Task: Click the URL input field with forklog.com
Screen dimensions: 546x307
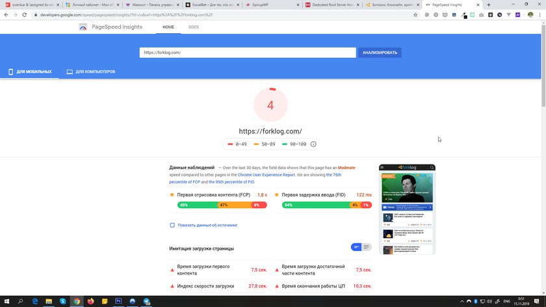Action: point(248,53)
